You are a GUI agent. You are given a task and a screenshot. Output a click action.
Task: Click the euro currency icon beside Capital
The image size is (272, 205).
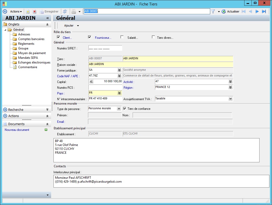click(91, 81)
